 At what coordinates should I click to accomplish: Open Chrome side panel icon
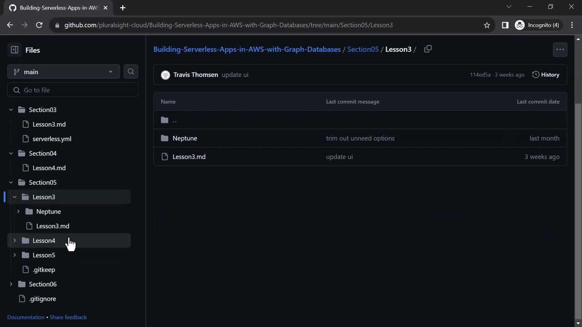coord(505,25)
